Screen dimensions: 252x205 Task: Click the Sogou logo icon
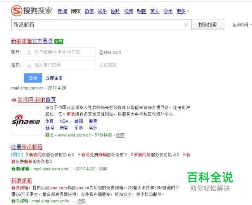[x=16, y=10]
